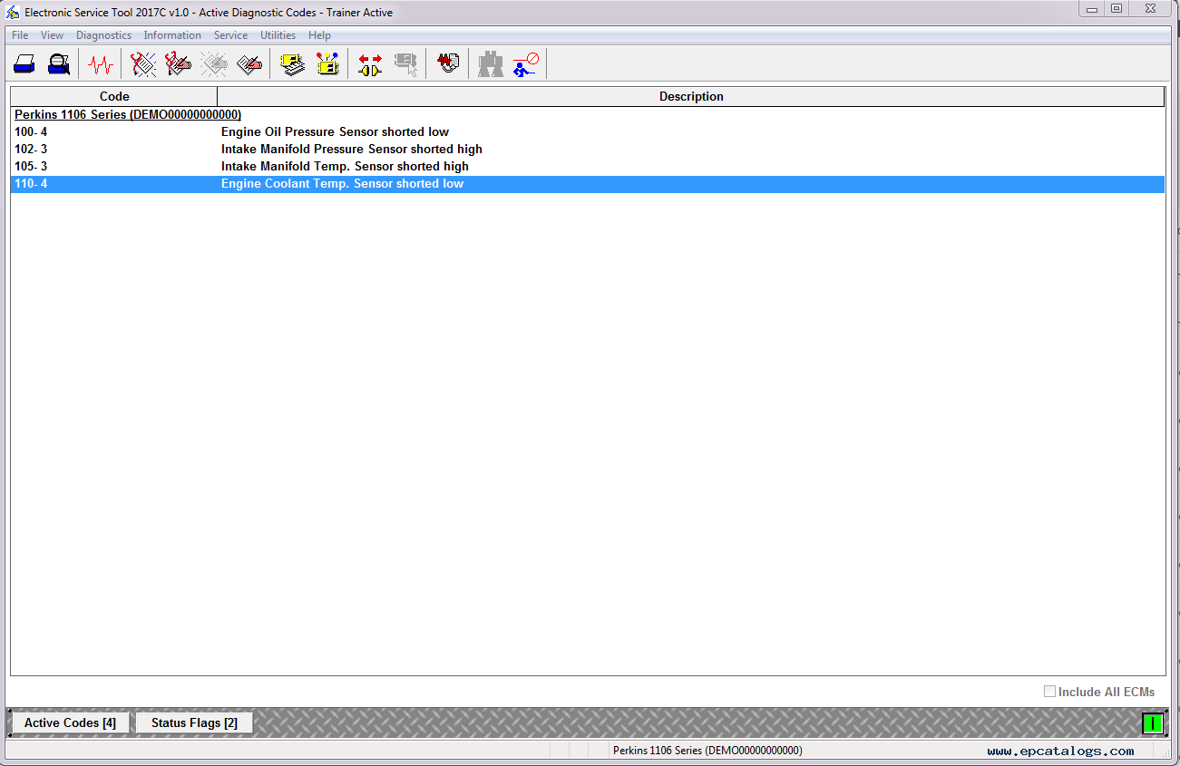
Task: Select Perkins 1106 Series ECM heading row
Action: pos(128,115)
